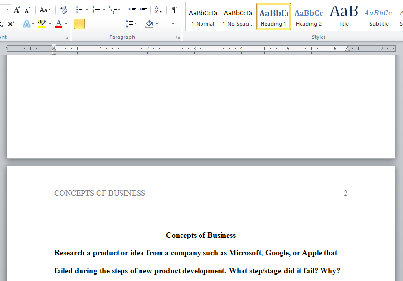
Task: Toggle Show/Hide paragraph marks
Action: (x=175, y=10)
